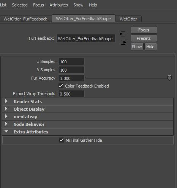Click the FurFeedback: label
Viewport: 177px width, 188px height.
[41, 38]
